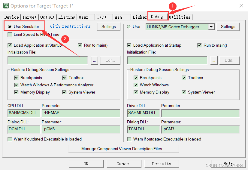Toggle hardware Run to main() checkbox
The height and width of the screenshot is (170, 248).
tap(199, 45)
